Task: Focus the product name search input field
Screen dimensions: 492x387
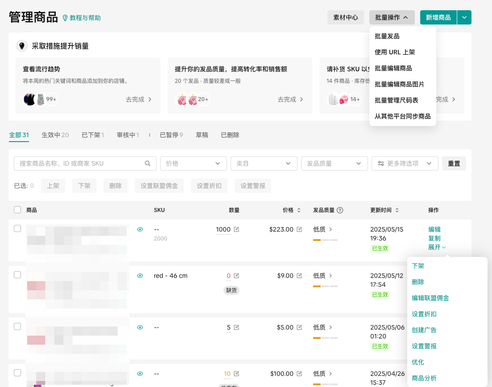Action: (x=80, y=163)
